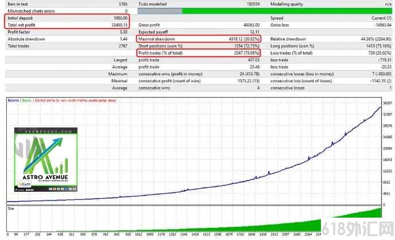Click the value 24 (413.78)
The image size is (395, 240).
[249, 74]
